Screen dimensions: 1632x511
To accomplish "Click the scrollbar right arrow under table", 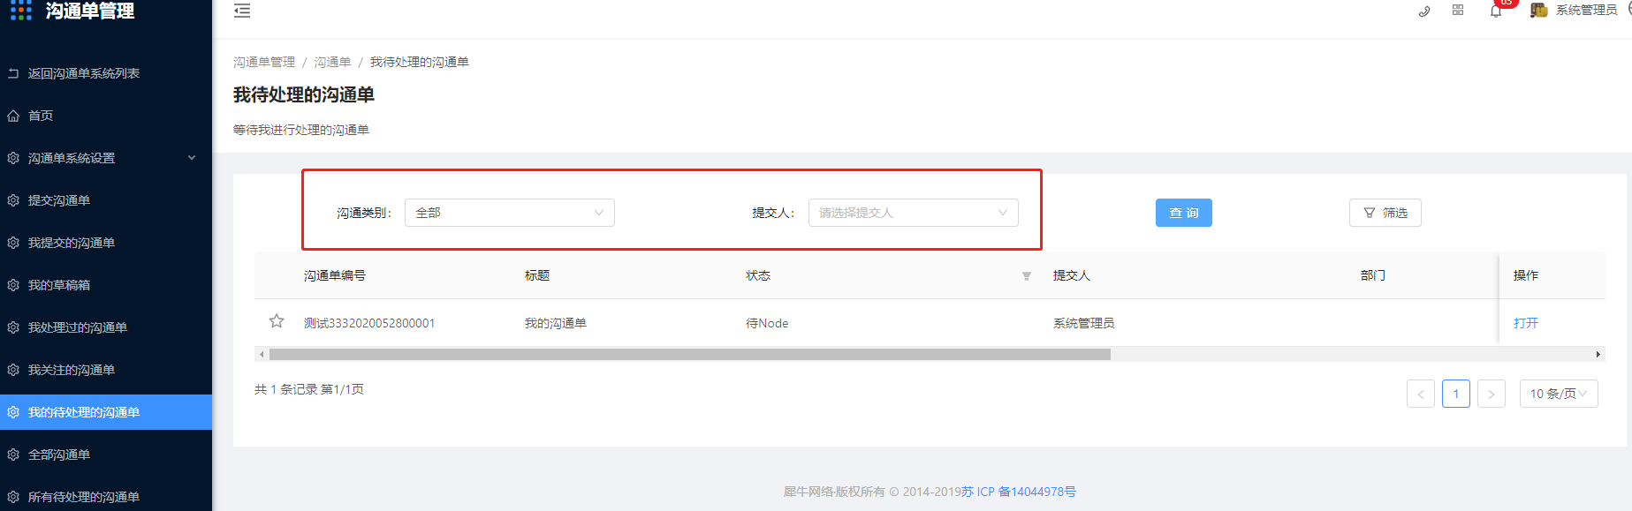I will [x=1598, y=354].
